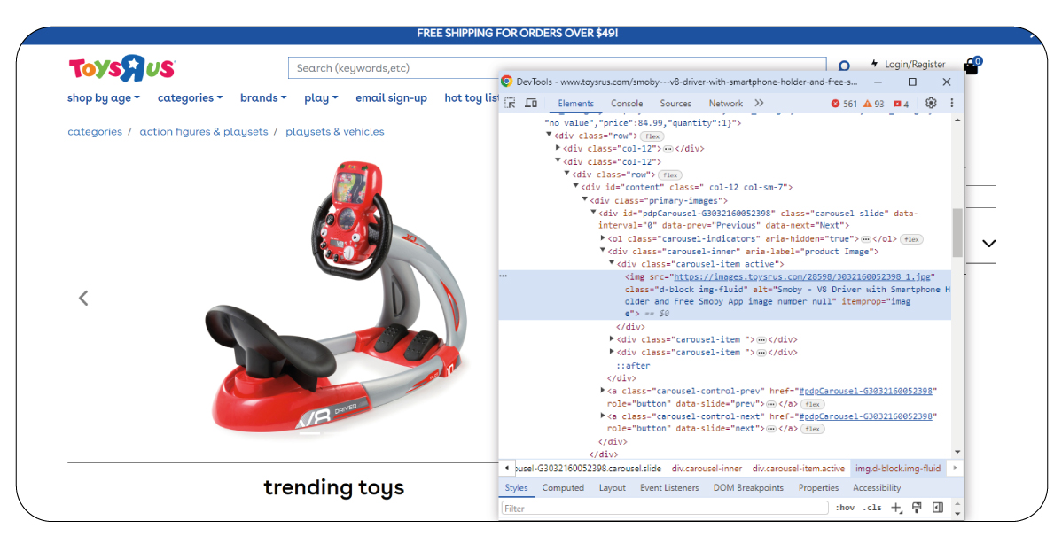Click the ellipsis beside the selected img node
1062x544 pixels.
tap(503, 276)
